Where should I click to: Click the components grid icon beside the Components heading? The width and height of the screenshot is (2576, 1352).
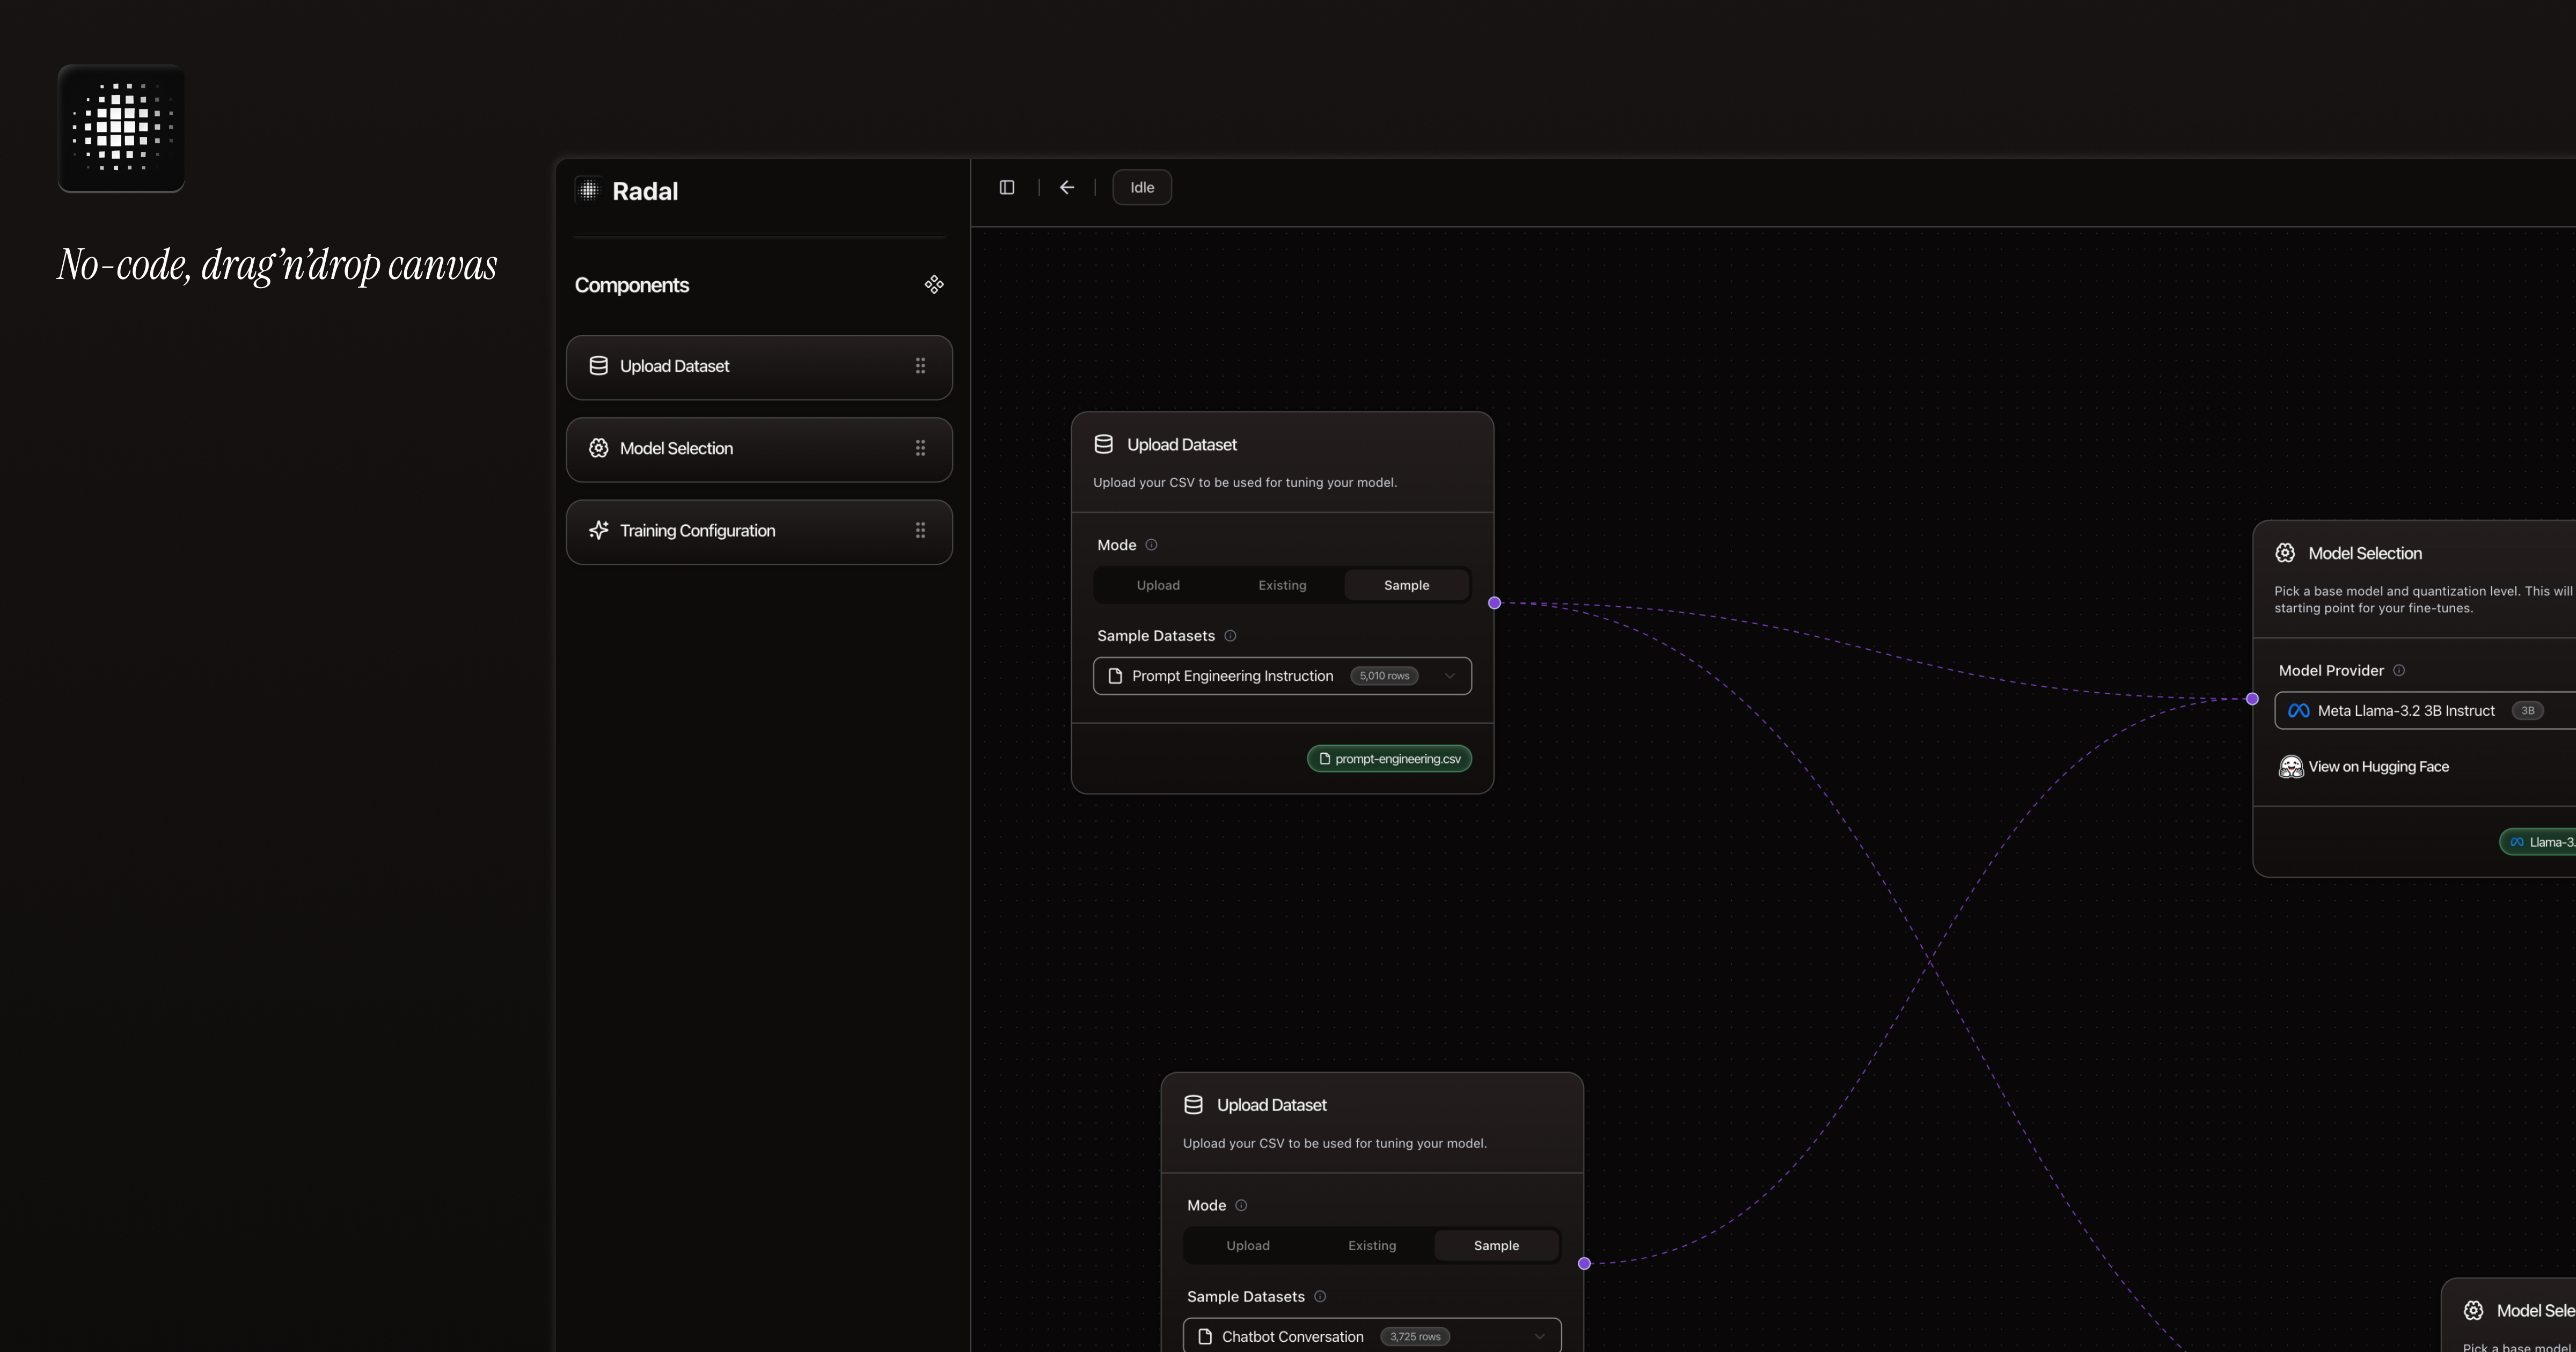934,285
